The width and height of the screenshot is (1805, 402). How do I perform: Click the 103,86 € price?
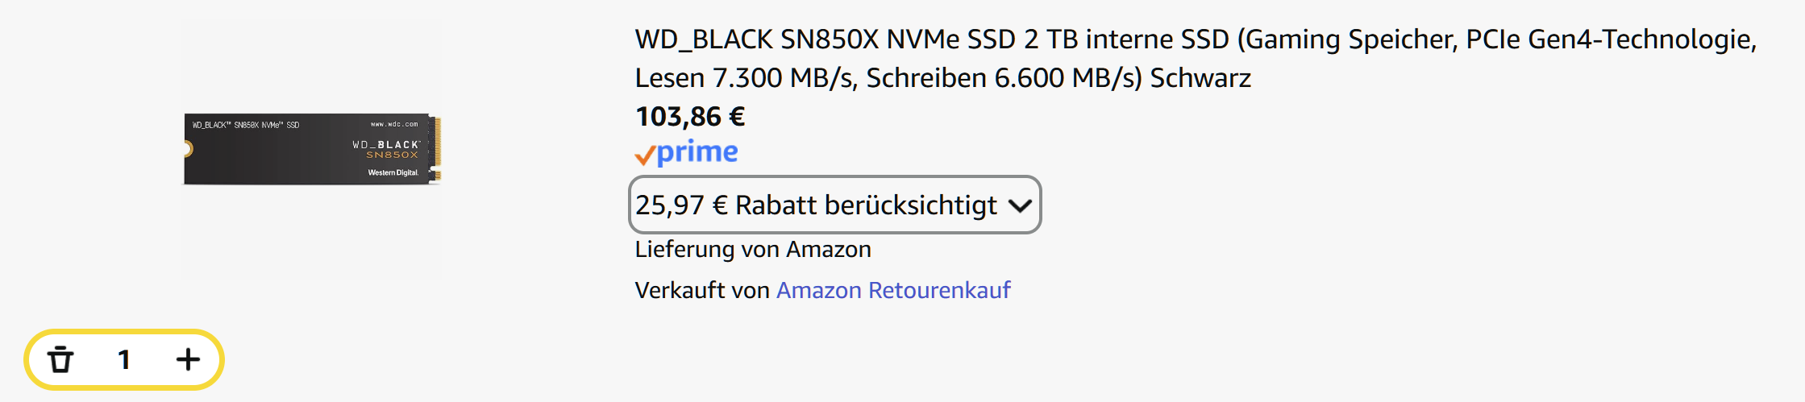pyautogui.click(x=690, y=117)
